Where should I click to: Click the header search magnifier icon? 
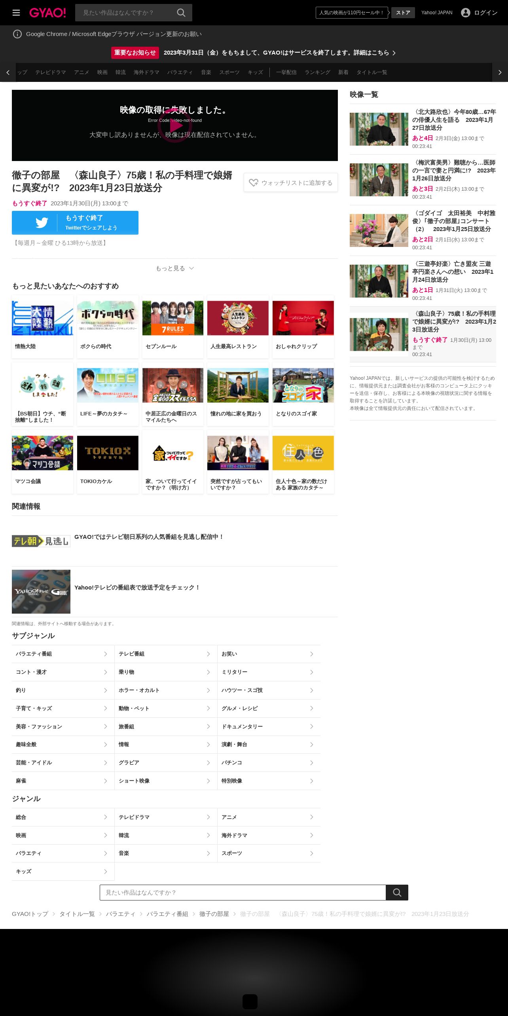[181, 13]
